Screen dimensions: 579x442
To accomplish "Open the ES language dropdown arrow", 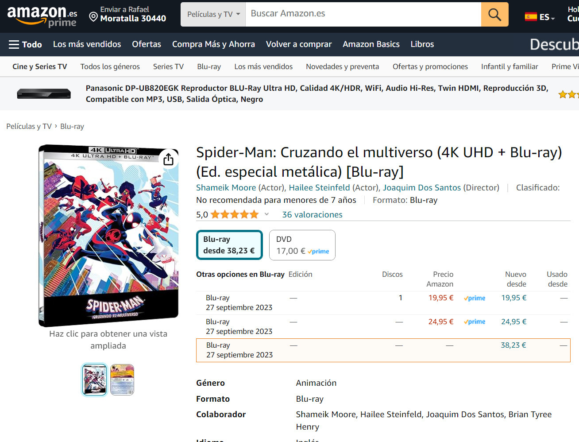I will 553,19.
